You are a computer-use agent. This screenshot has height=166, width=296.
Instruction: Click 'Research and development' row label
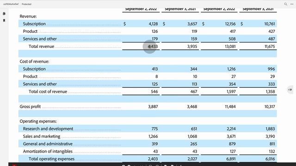click(x=48, y=129)
